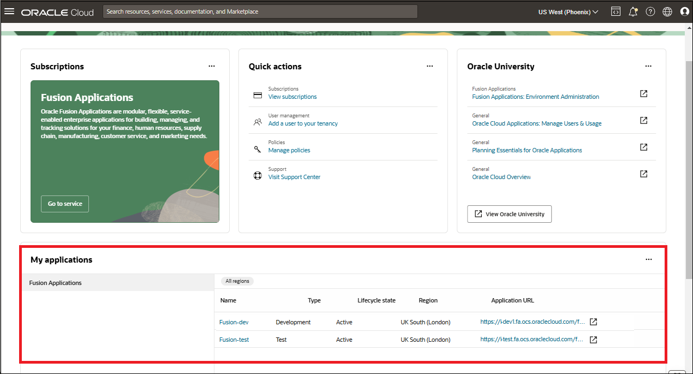
Task: Open the Fusion-test environment link
Action: coord(234,339)
